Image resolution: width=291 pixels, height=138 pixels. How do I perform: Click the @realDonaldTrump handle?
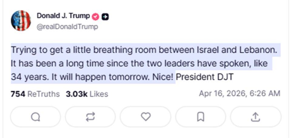point(67,27)
